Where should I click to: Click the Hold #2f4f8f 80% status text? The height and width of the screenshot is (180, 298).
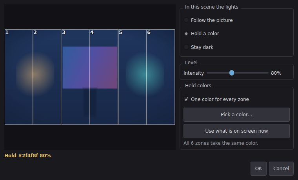pos(27,155)
